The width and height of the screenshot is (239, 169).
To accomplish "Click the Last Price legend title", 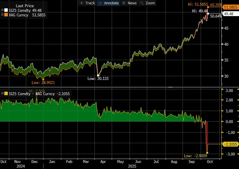I will pos(25,6).
